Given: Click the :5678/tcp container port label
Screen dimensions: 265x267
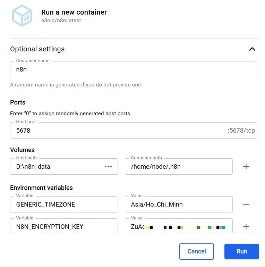Looking at the screenshot, I should (x=241, y=131).
